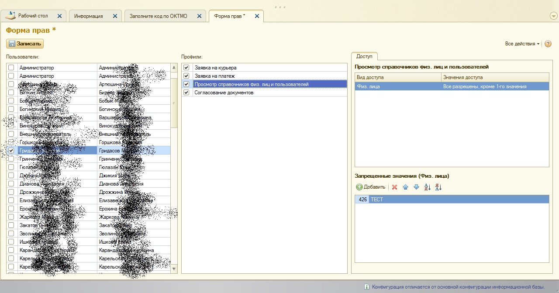Sort forbidden values descending Я-А

pos(438,187)
